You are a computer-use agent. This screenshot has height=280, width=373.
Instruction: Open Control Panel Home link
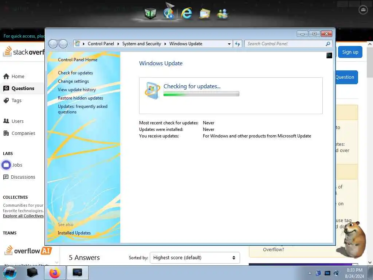click(x=78, y=60)
